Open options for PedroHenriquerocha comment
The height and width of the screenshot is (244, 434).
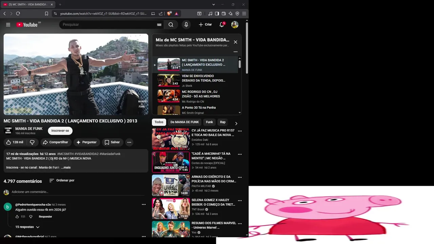click(x=144, y=205)
